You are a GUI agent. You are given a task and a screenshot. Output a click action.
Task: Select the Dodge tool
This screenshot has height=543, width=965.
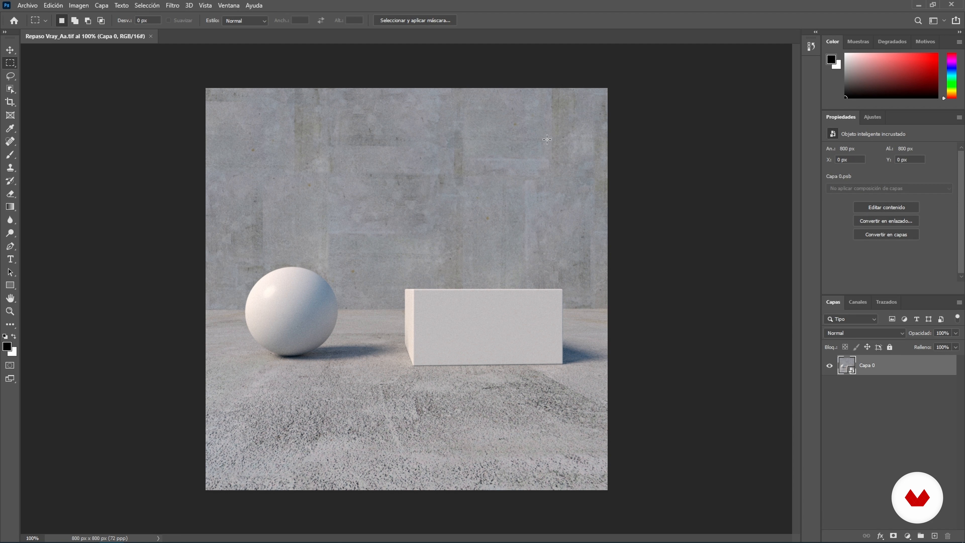click(10, 233)
